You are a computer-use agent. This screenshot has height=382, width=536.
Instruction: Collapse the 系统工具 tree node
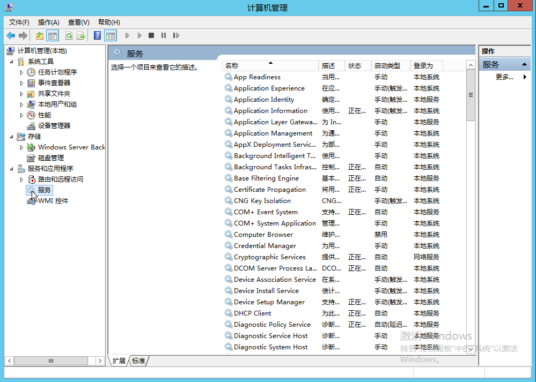11,62
